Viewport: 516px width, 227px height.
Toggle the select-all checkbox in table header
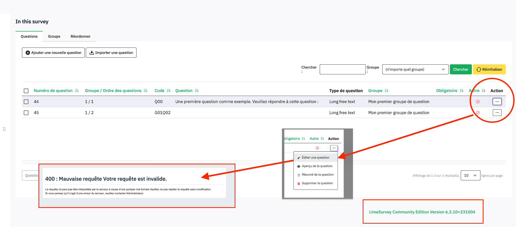click(26, 91)
